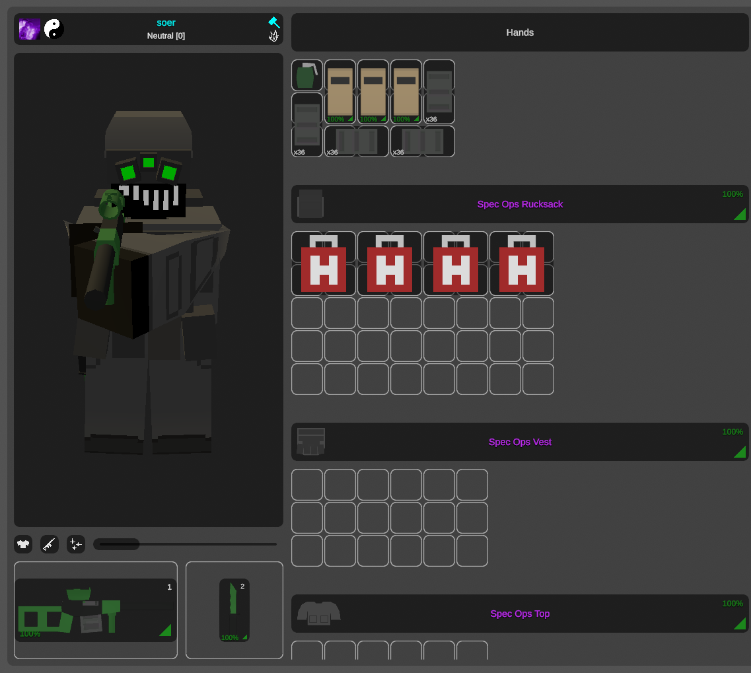Click the Spec Ops Top title
The height and width of the screenshot is (673, 751).
pos(520,614)
